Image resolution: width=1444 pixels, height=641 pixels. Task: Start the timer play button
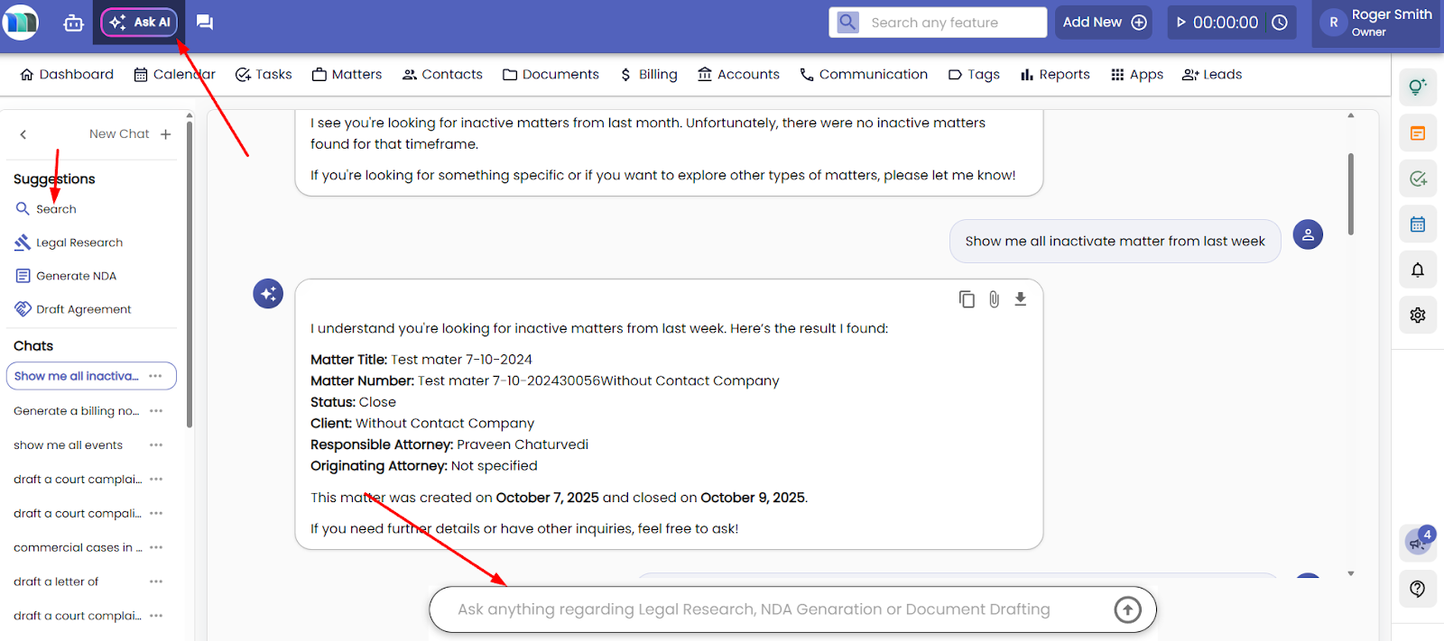[x=1181, y=23]
